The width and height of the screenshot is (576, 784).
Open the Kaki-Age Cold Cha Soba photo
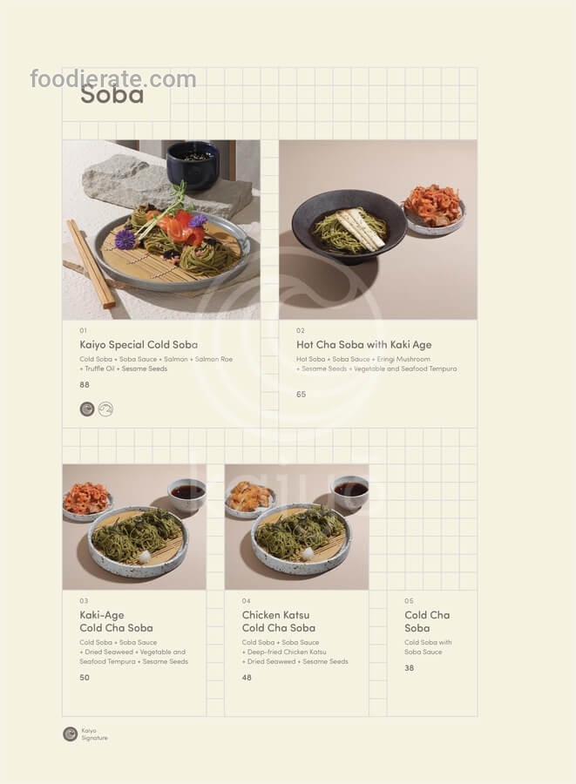click(134, 527)
